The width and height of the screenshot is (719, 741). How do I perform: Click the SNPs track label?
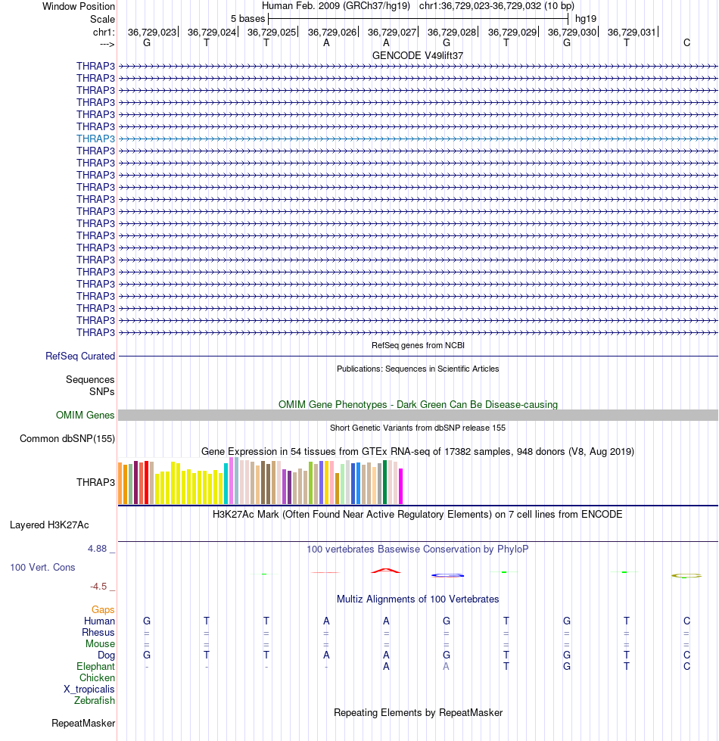tap(102, 391)
